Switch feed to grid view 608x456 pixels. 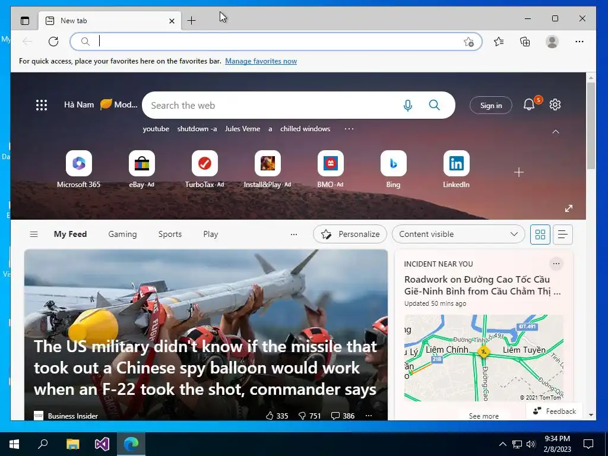pyautogui.click(x=540, y=234)
